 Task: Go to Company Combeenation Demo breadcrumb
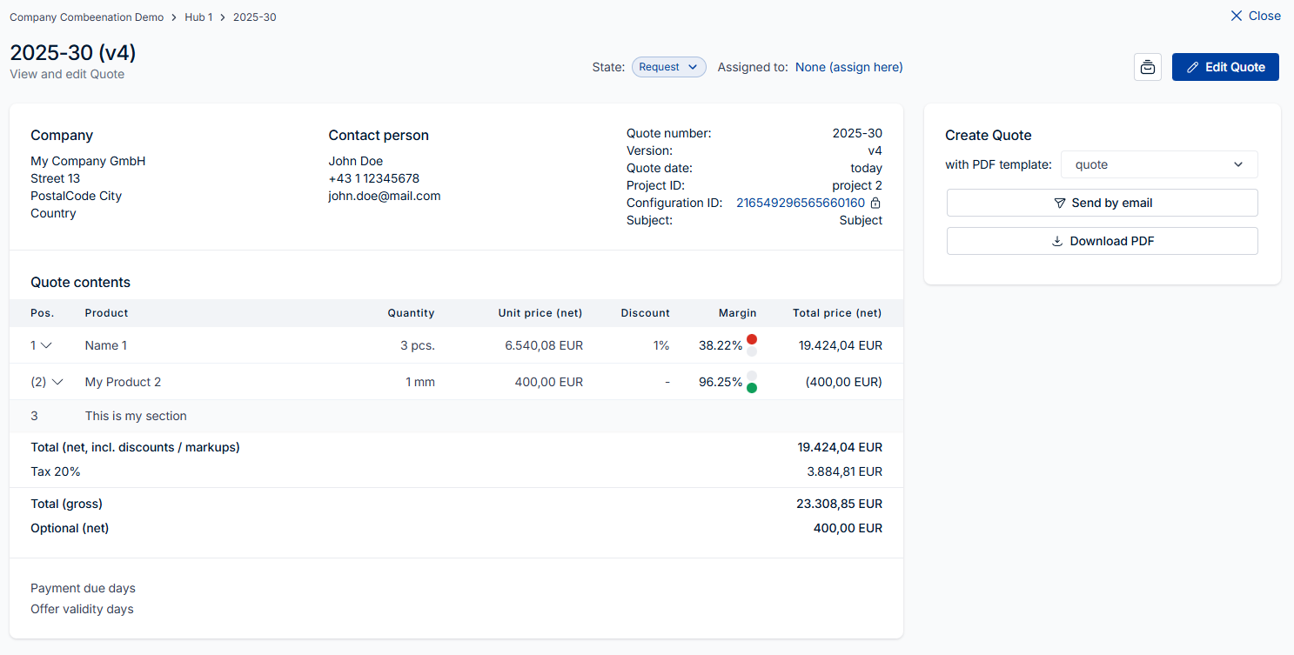pyautogui.click(x=86, y=17)
